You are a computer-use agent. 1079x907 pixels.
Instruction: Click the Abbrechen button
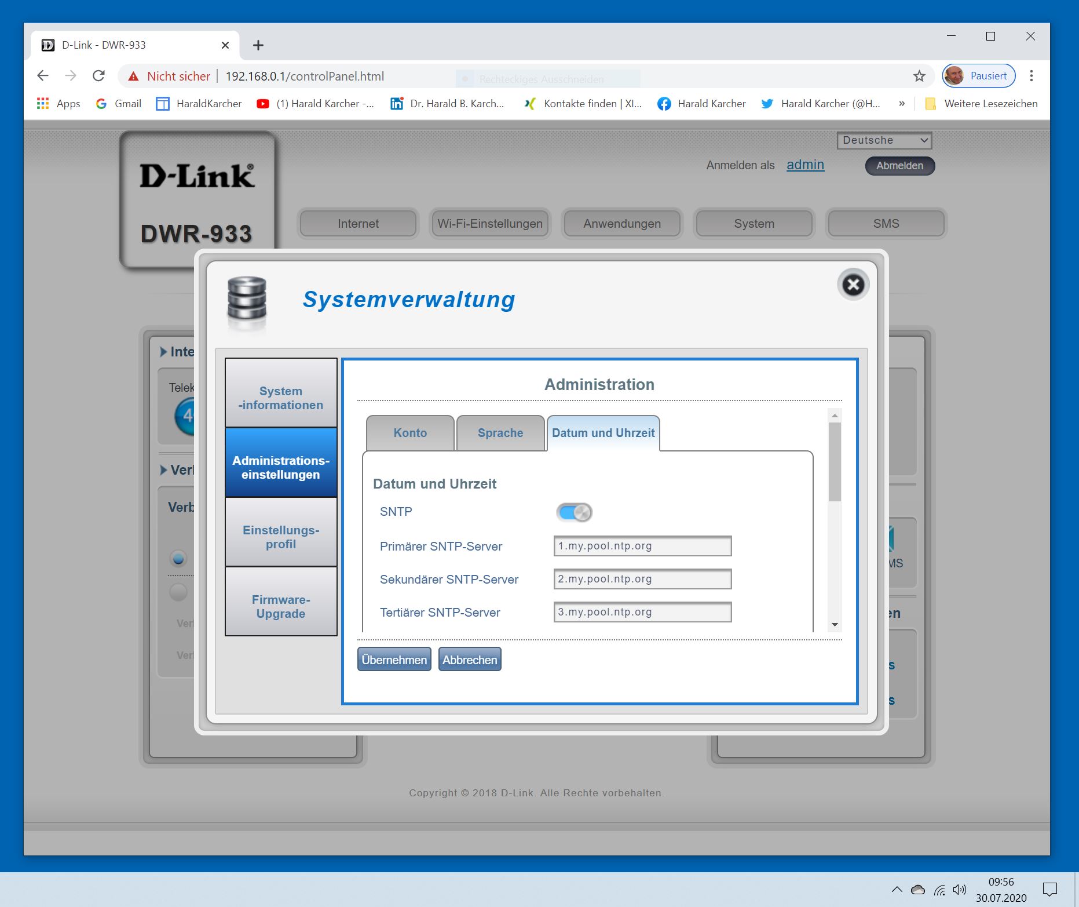click(470, 660)
